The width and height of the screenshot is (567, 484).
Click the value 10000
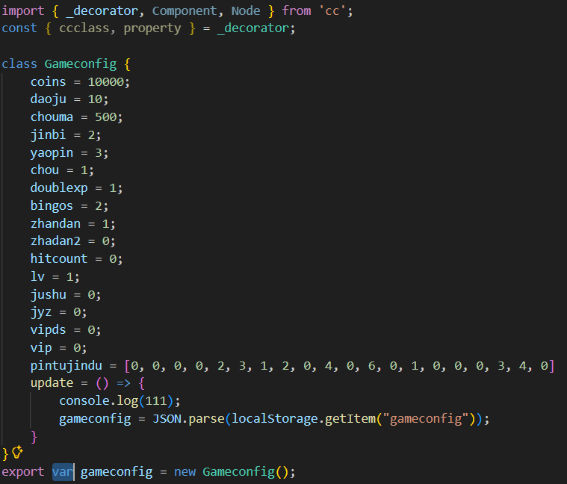click(x=106, y=82)
